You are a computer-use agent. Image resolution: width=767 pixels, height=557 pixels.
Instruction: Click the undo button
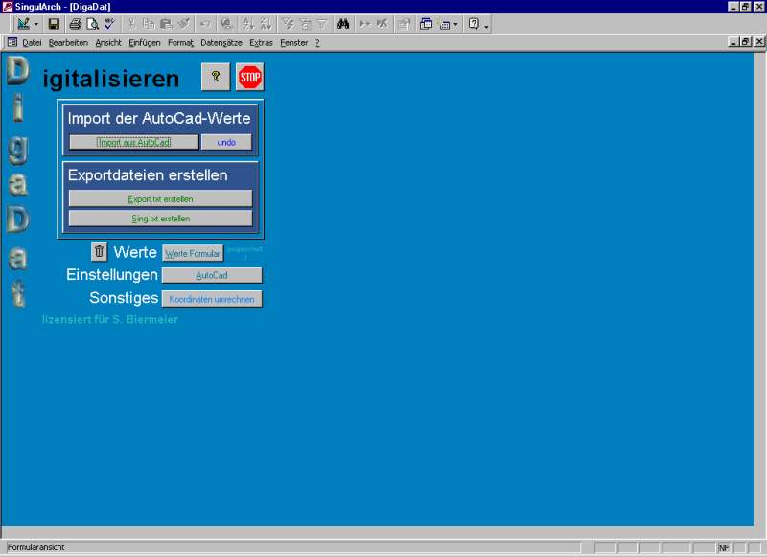[x=226, y=142]
